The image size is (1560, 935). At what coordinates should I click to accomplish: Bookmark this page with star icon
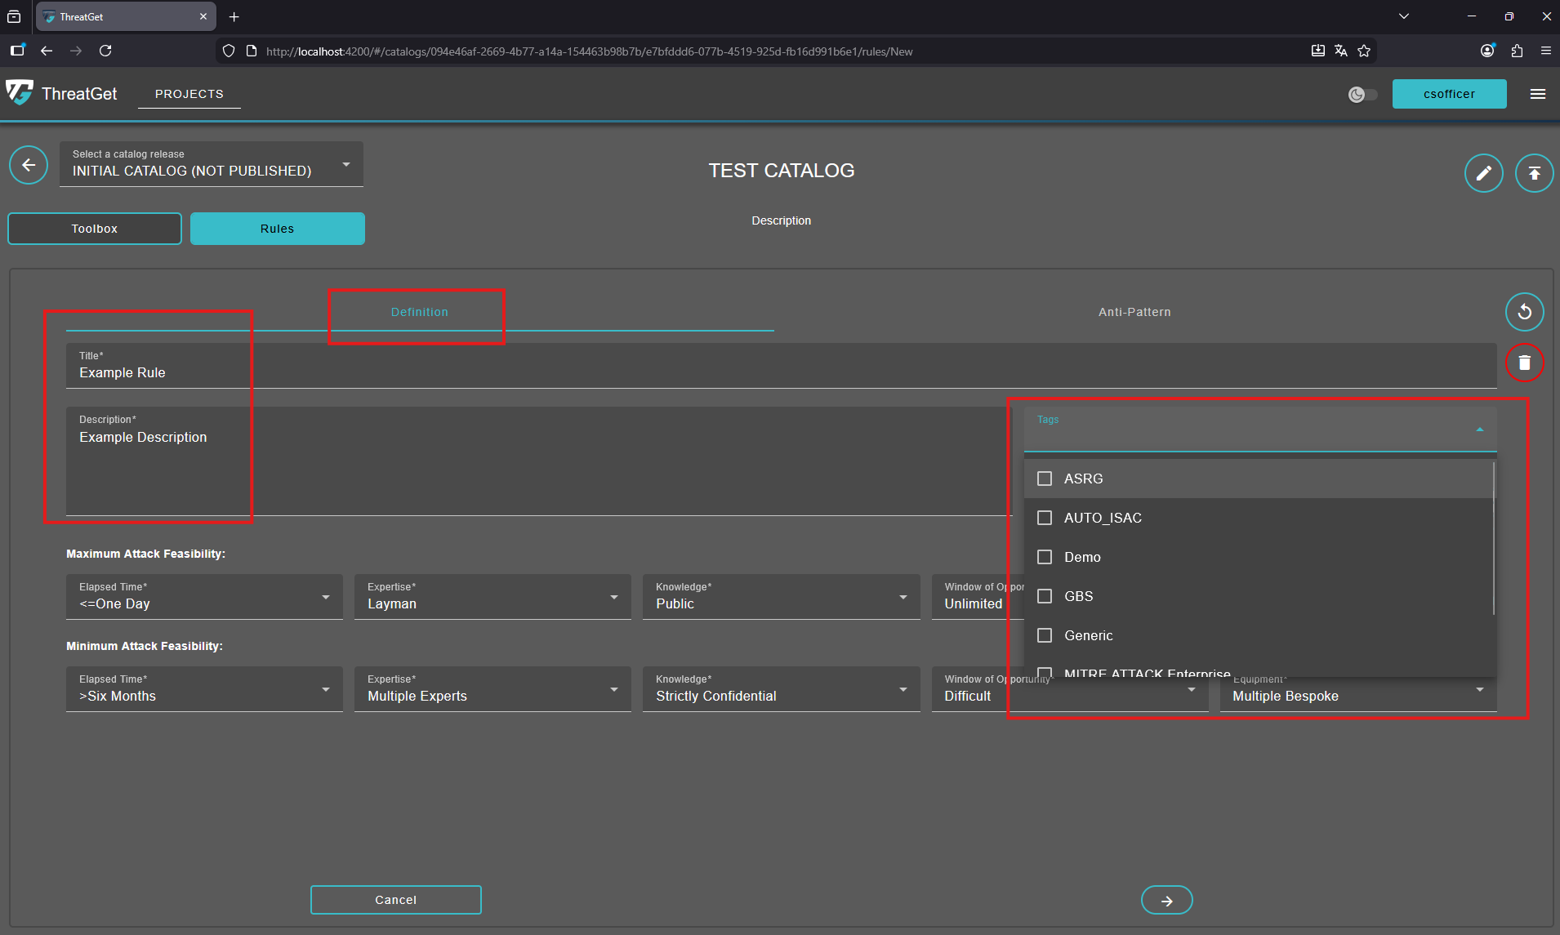pyautogui.click(x=1364, y=51)
